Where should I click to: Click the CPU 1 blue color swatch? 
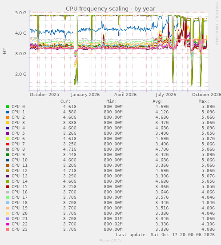8,112
